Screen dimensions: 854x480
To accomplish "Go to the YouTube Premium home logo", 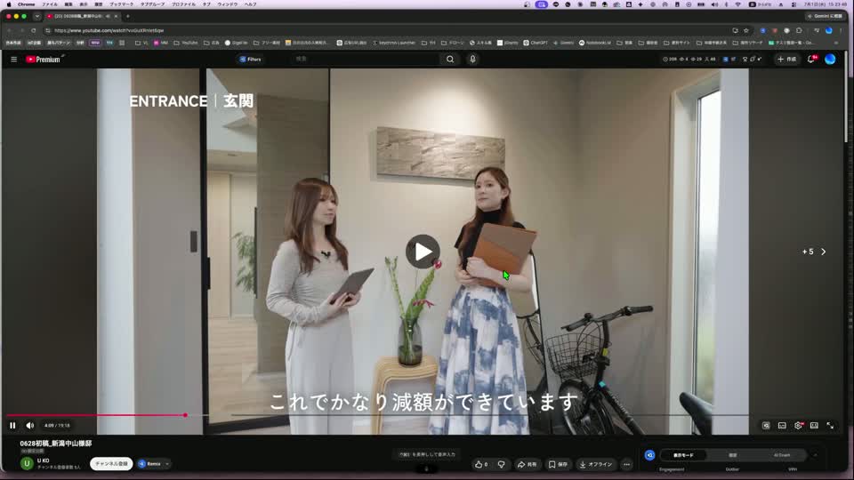I will point(44,60).
